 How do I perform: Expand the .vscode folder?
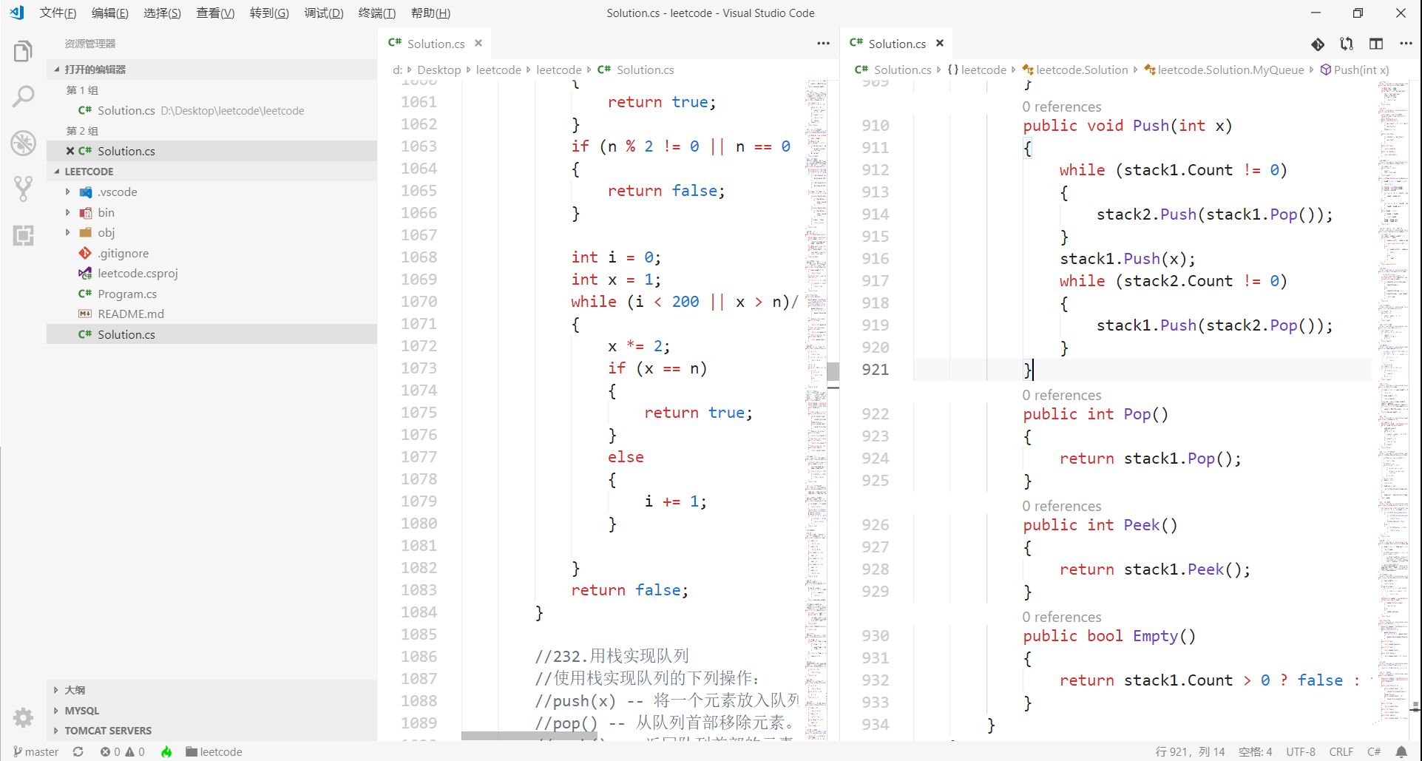(118, 192)
